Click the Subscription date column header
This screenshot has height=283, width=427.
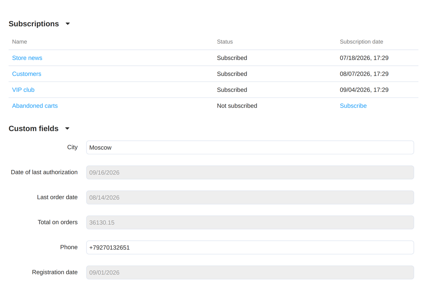362,42
